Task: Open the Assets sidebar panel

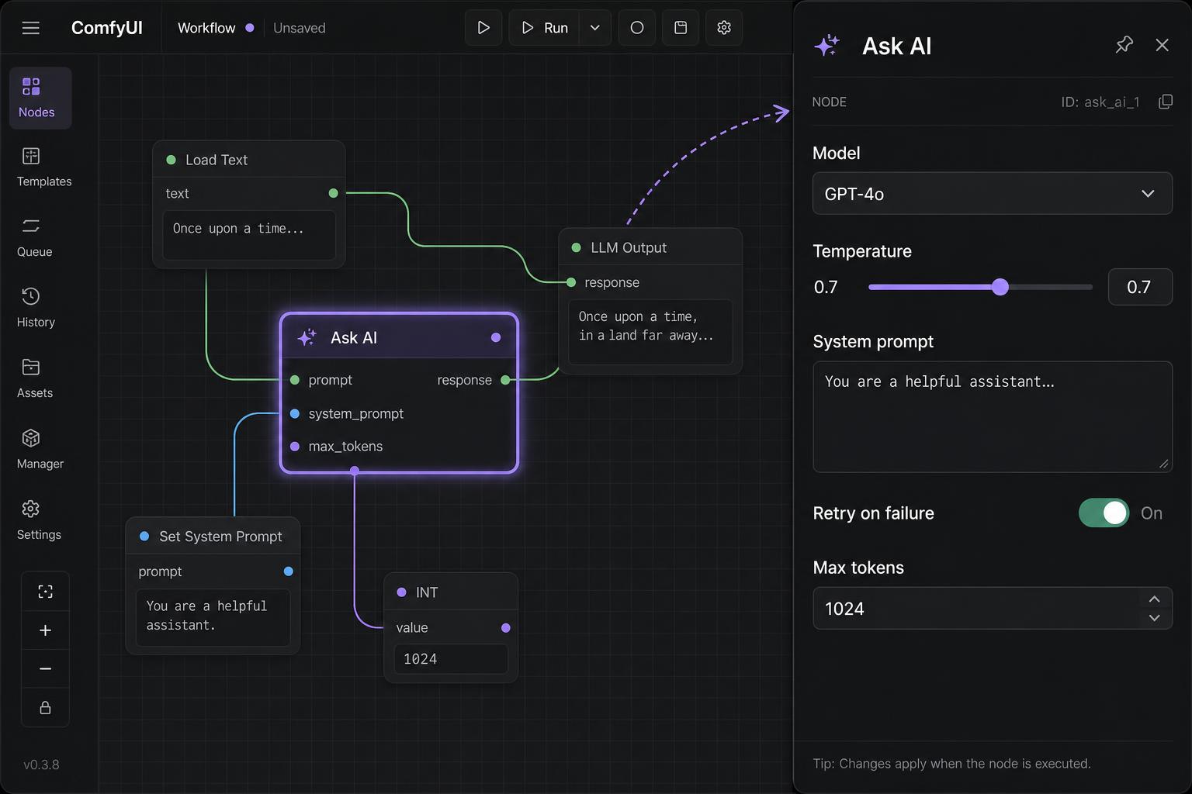Action: (35, 378)
